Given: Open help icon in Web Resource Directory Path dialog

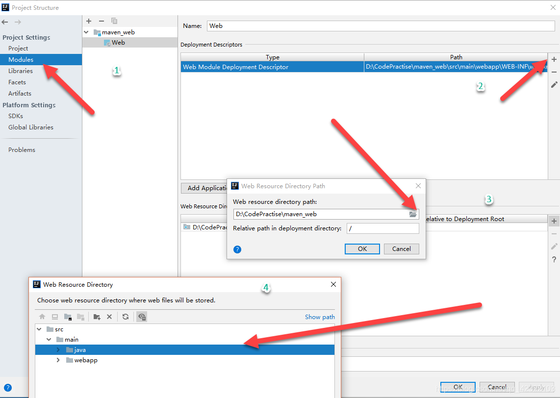Looking at the screenshot, I should pyautogui.click(x=237, y=249).
